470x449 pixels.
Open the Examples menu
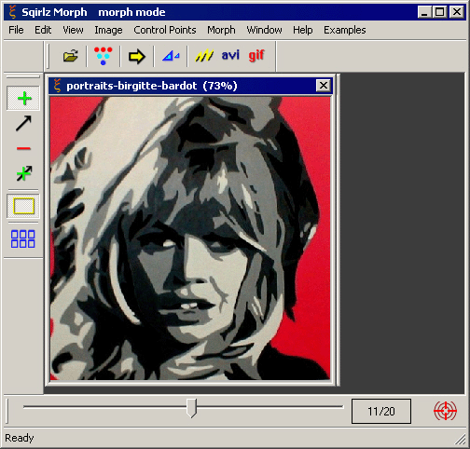pyautogui.click(x=345, y=30)
